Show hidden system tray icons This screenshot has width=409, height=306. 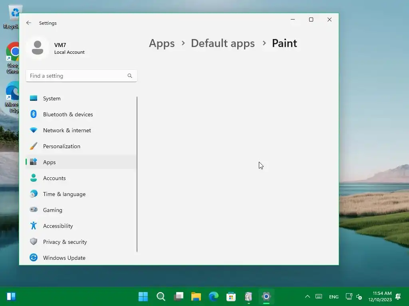click(x=308, y=296)
